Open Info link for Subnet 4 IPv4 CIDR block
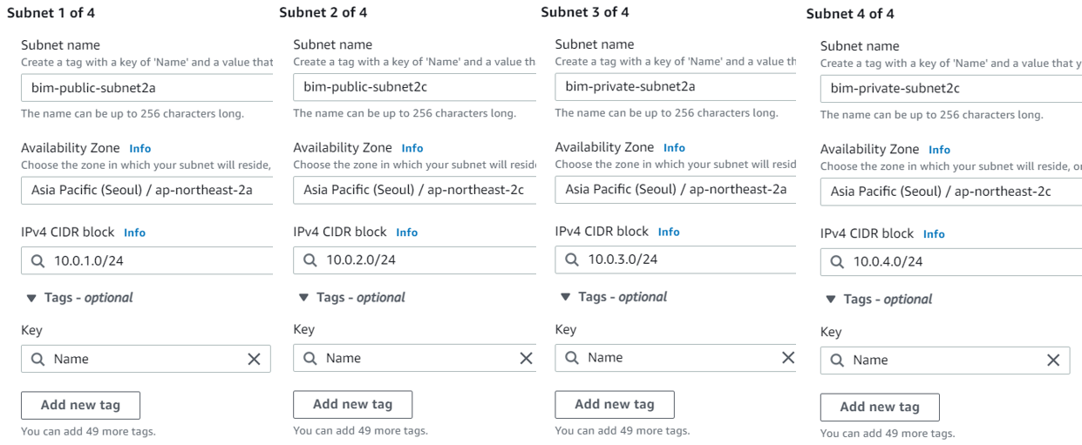Screen dimensions: 1082x445 [934, 234]
